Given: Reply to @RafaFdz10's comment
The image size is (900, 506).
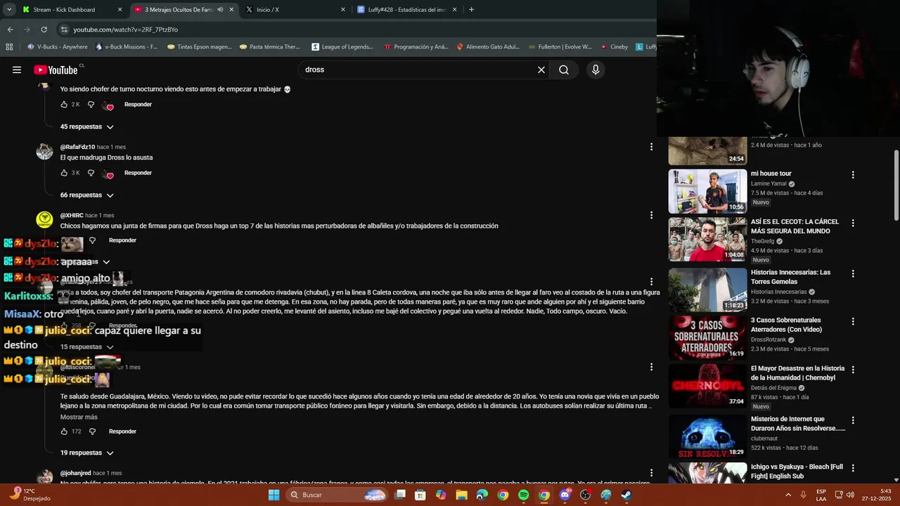Looking at the screenshot, I should [138, 173].
